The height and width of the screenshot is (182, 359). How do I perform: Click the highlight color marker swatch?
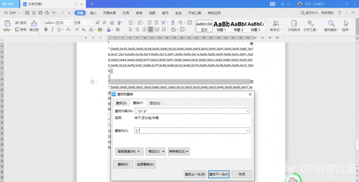click(x=100, y=30)
